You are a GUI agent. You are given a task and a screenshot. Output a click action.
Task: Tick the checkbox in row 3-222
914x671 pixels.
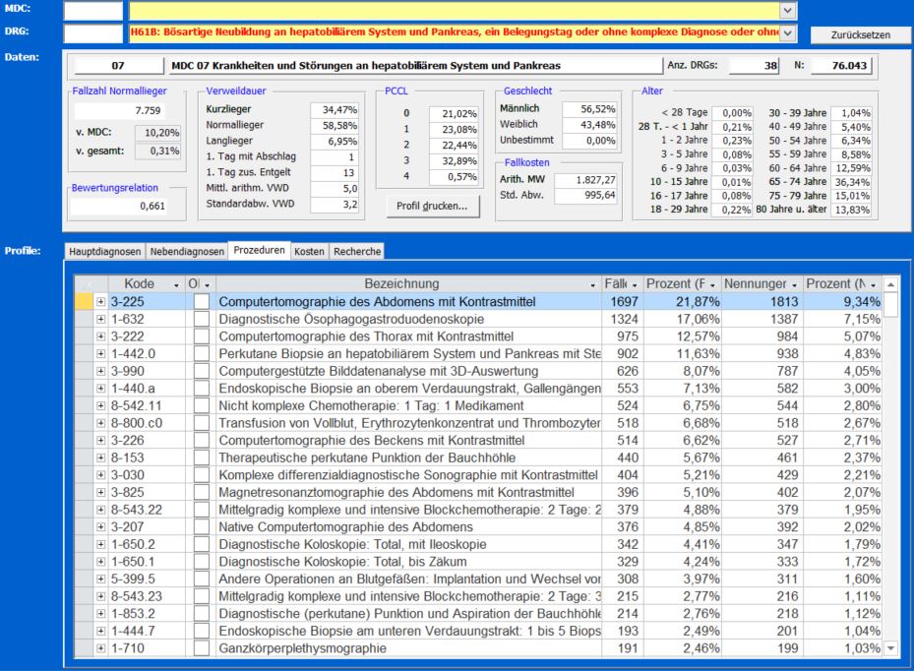[x=201, y=336]
